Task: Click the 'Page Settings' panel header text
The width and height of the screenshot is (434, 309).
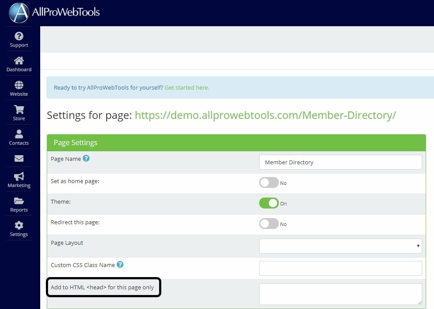Action: pyautogui.click(x=75, y=142)
